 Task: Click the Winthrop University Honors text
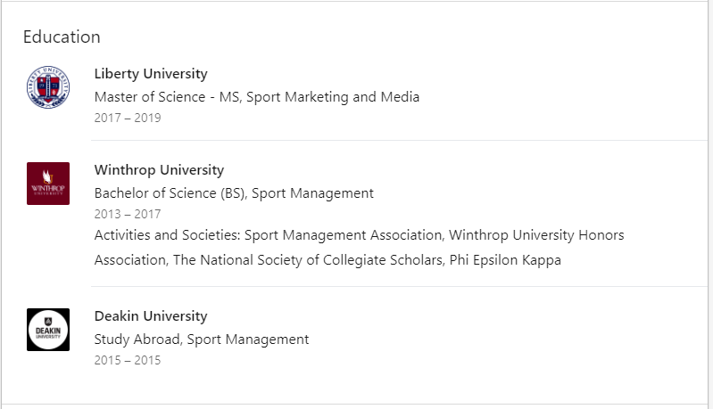click(536, 235)
